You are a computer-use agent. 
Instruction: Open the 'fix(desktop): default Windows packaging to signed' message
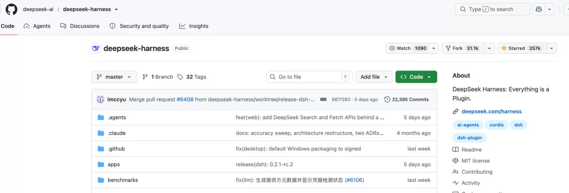tap(298, 148)
